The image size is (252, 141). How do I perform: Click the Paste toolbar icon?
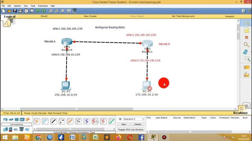[x=32, y=11]
